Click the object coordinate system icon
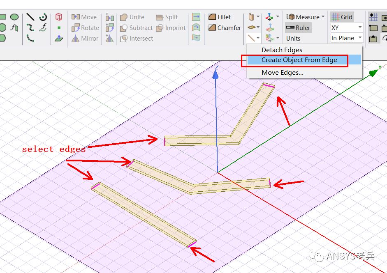 (x=269, y=38)
